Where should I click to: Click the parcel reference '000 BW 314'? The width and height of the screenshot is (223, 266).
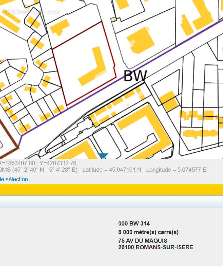click(134, 223)
